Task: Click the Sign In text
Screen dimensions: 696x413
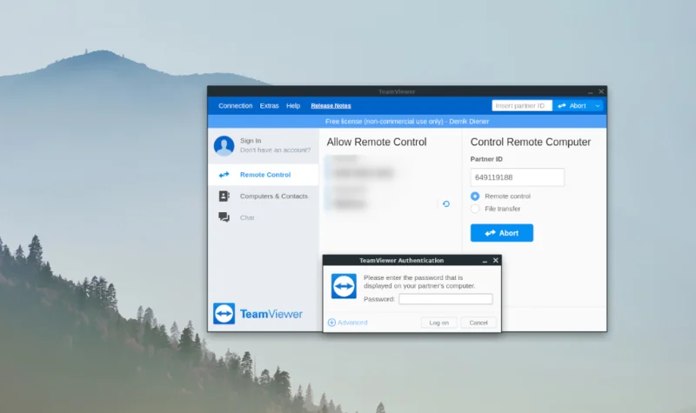Action: click(x=251, y=141)
